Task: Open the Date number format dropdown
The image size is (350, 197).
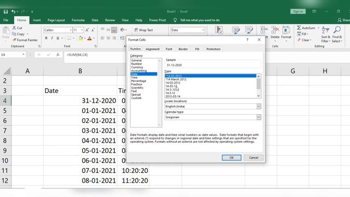Action: [x=203, y=30]
